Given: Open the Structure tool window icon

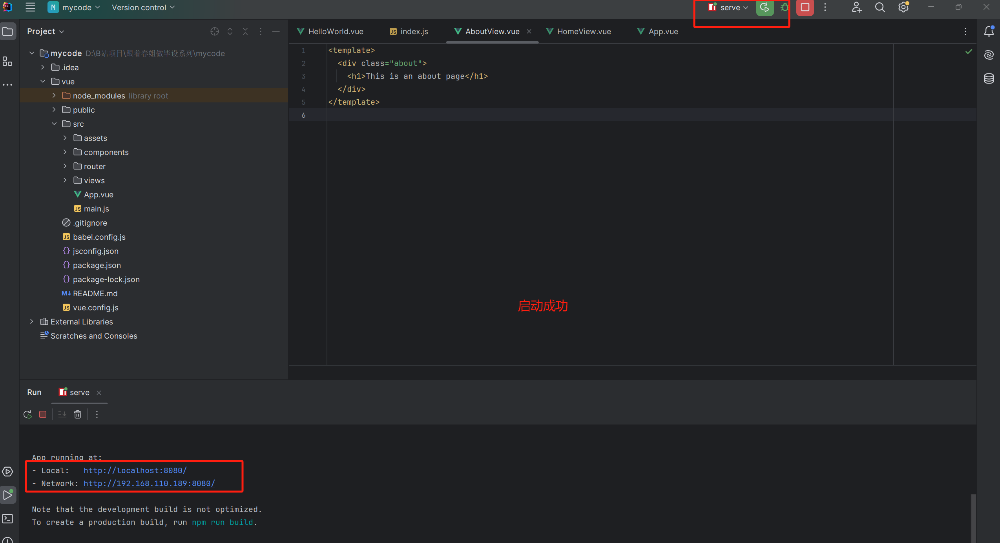Looking at the screenshot, I should point(7,62).
